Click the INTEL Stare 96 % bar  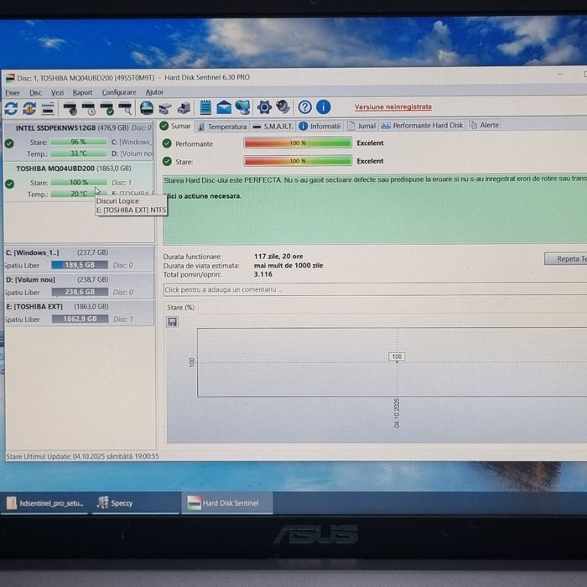(x=78, y=142)
